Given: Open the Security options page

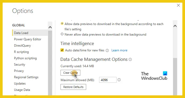Looking at the screenshot, I should pyautogui.click(x=20, y=65).
